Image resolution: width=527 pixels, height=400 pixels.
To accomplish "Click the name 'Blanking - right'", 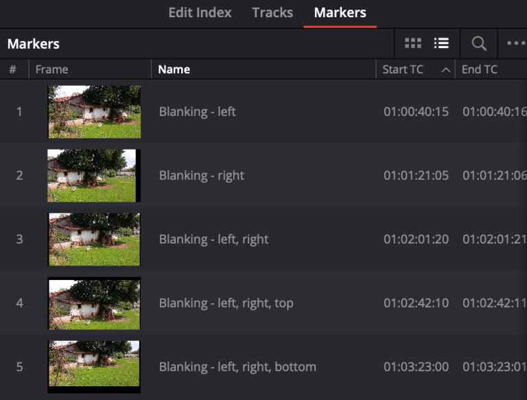I will pyautogui.click(x=202, y=176).
